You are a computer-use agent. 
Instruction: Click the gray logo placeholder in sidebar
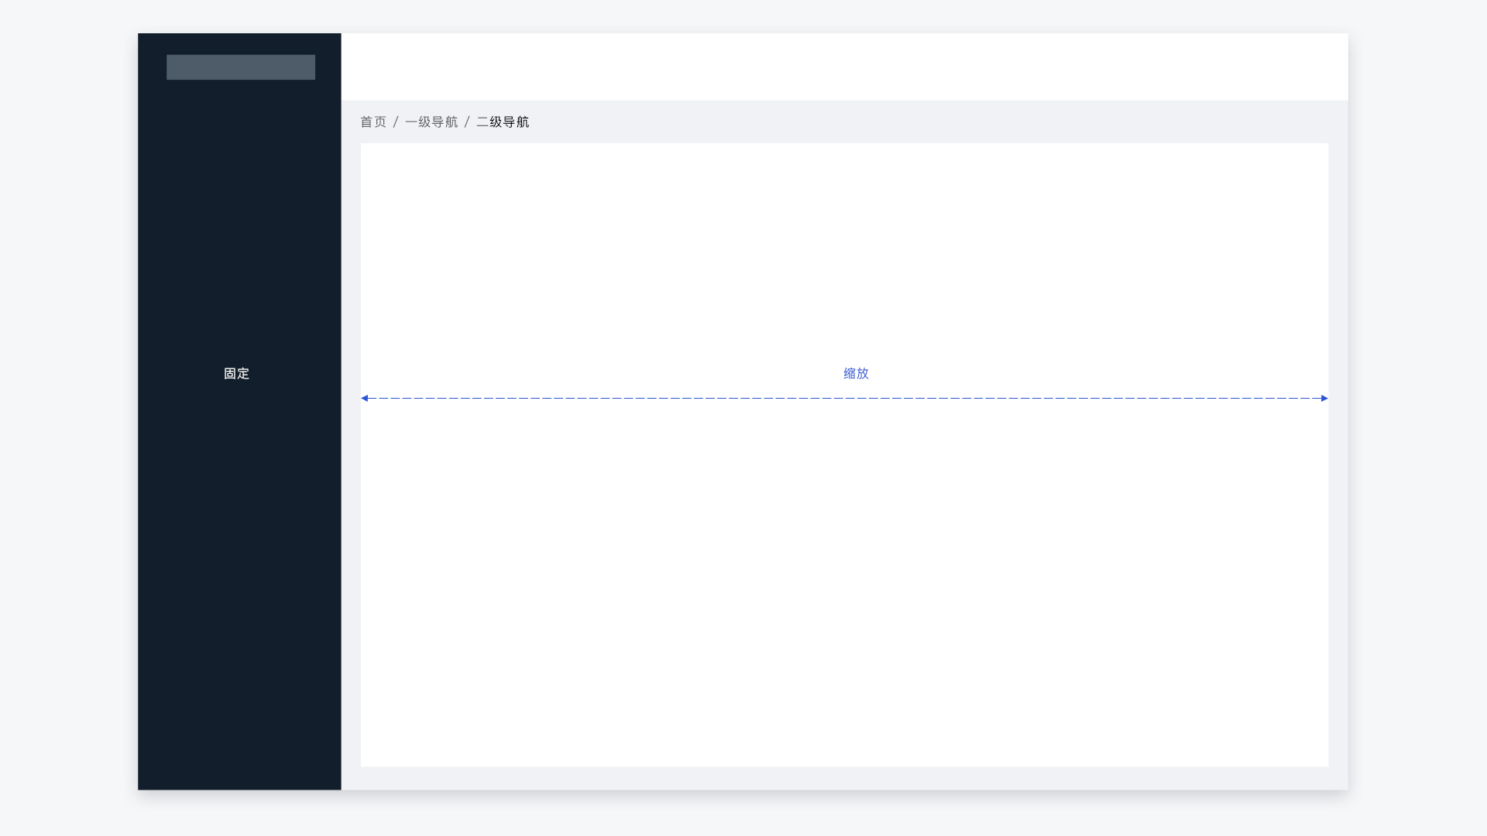click(240, 67)
